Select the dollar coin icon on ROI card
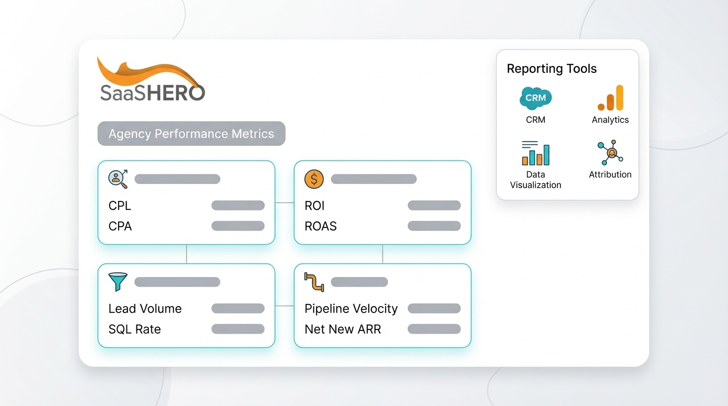Viewport: 728px width, 406px height. point(314,179)
